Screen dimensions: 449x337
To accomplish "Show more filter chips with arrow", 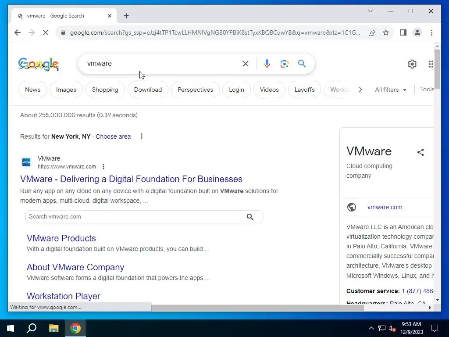I will click(x=360, y=90).
